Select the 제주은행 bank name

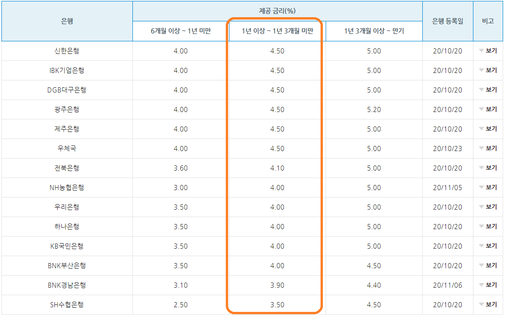click(67, 129)
